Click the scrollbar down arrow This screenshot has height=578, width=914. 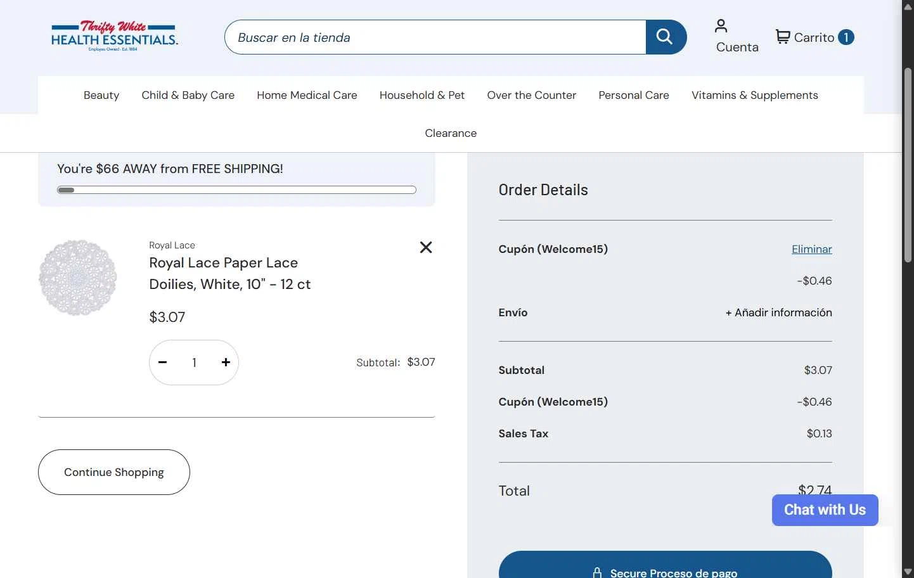pos(908,572)
